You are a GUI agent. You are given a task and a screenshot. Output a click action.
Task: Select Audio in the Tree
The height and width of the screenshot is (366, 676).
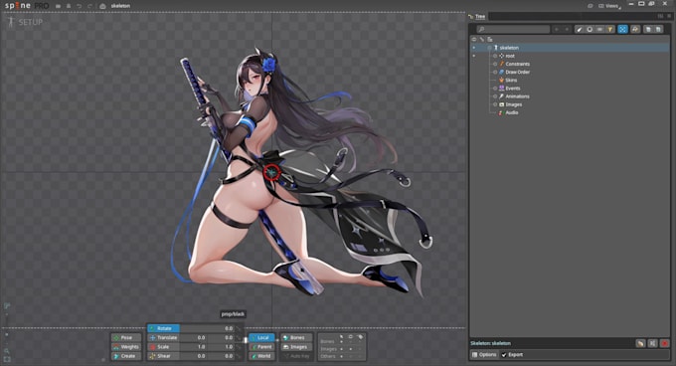(512, 112)
